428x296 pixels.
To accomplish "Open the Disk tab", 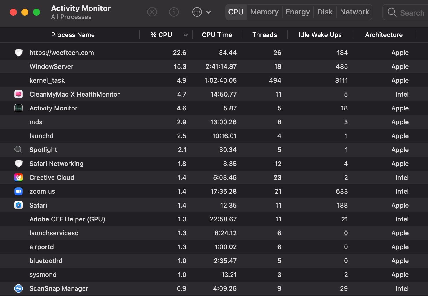I will [x=325, y=12].
